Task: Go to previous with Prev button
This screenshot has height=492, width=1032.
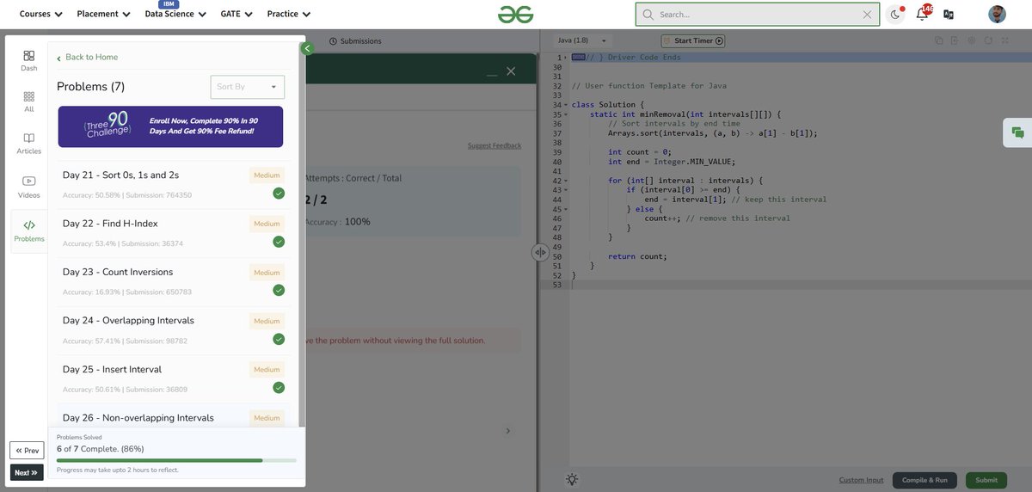Action: [27, 451]
